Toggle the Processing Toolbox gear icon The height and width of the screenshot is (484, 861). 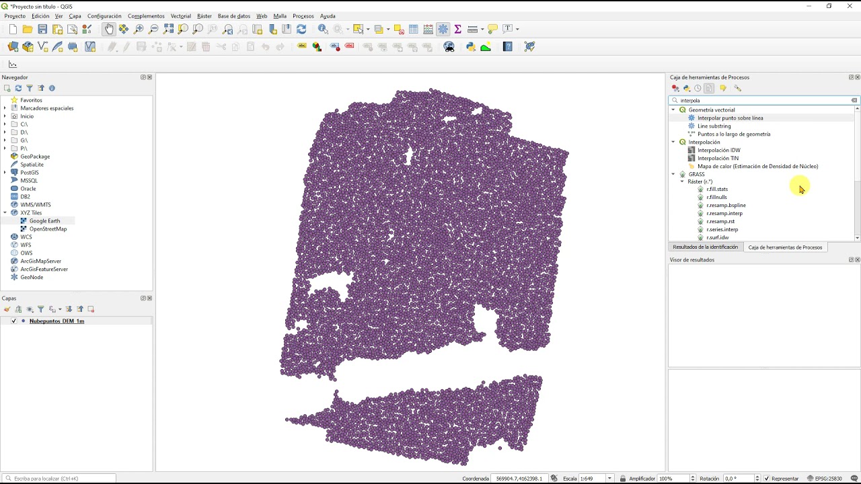(x=443, y=29)
